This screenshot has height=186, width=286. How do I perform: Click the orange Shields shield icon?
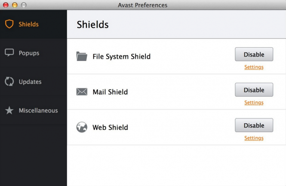point(9,24)
